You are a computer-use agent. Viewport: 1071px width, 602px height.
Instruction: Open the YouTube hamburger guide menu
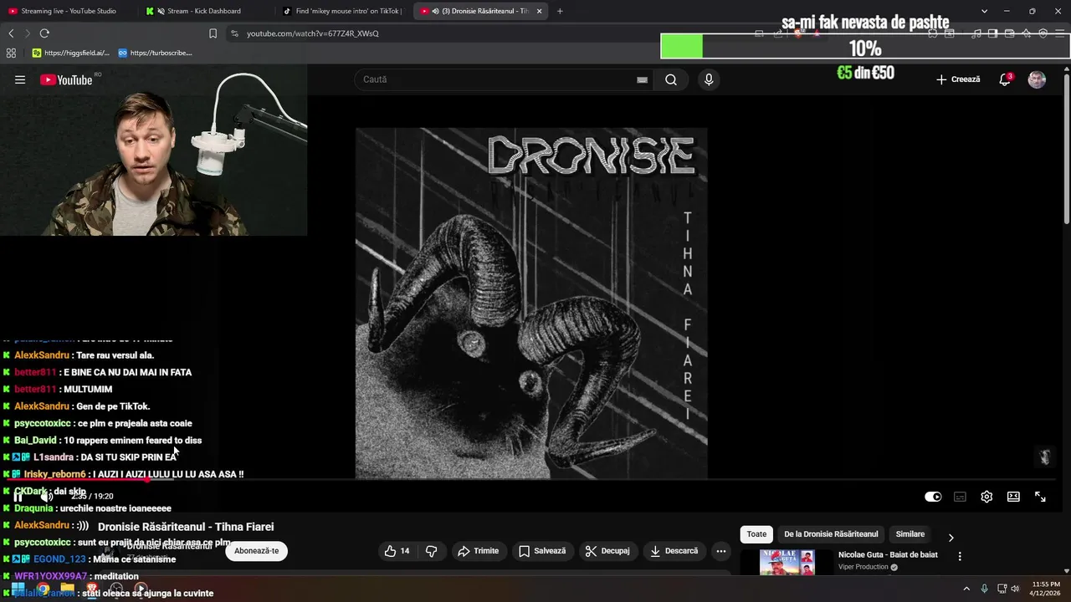point(20,79)
